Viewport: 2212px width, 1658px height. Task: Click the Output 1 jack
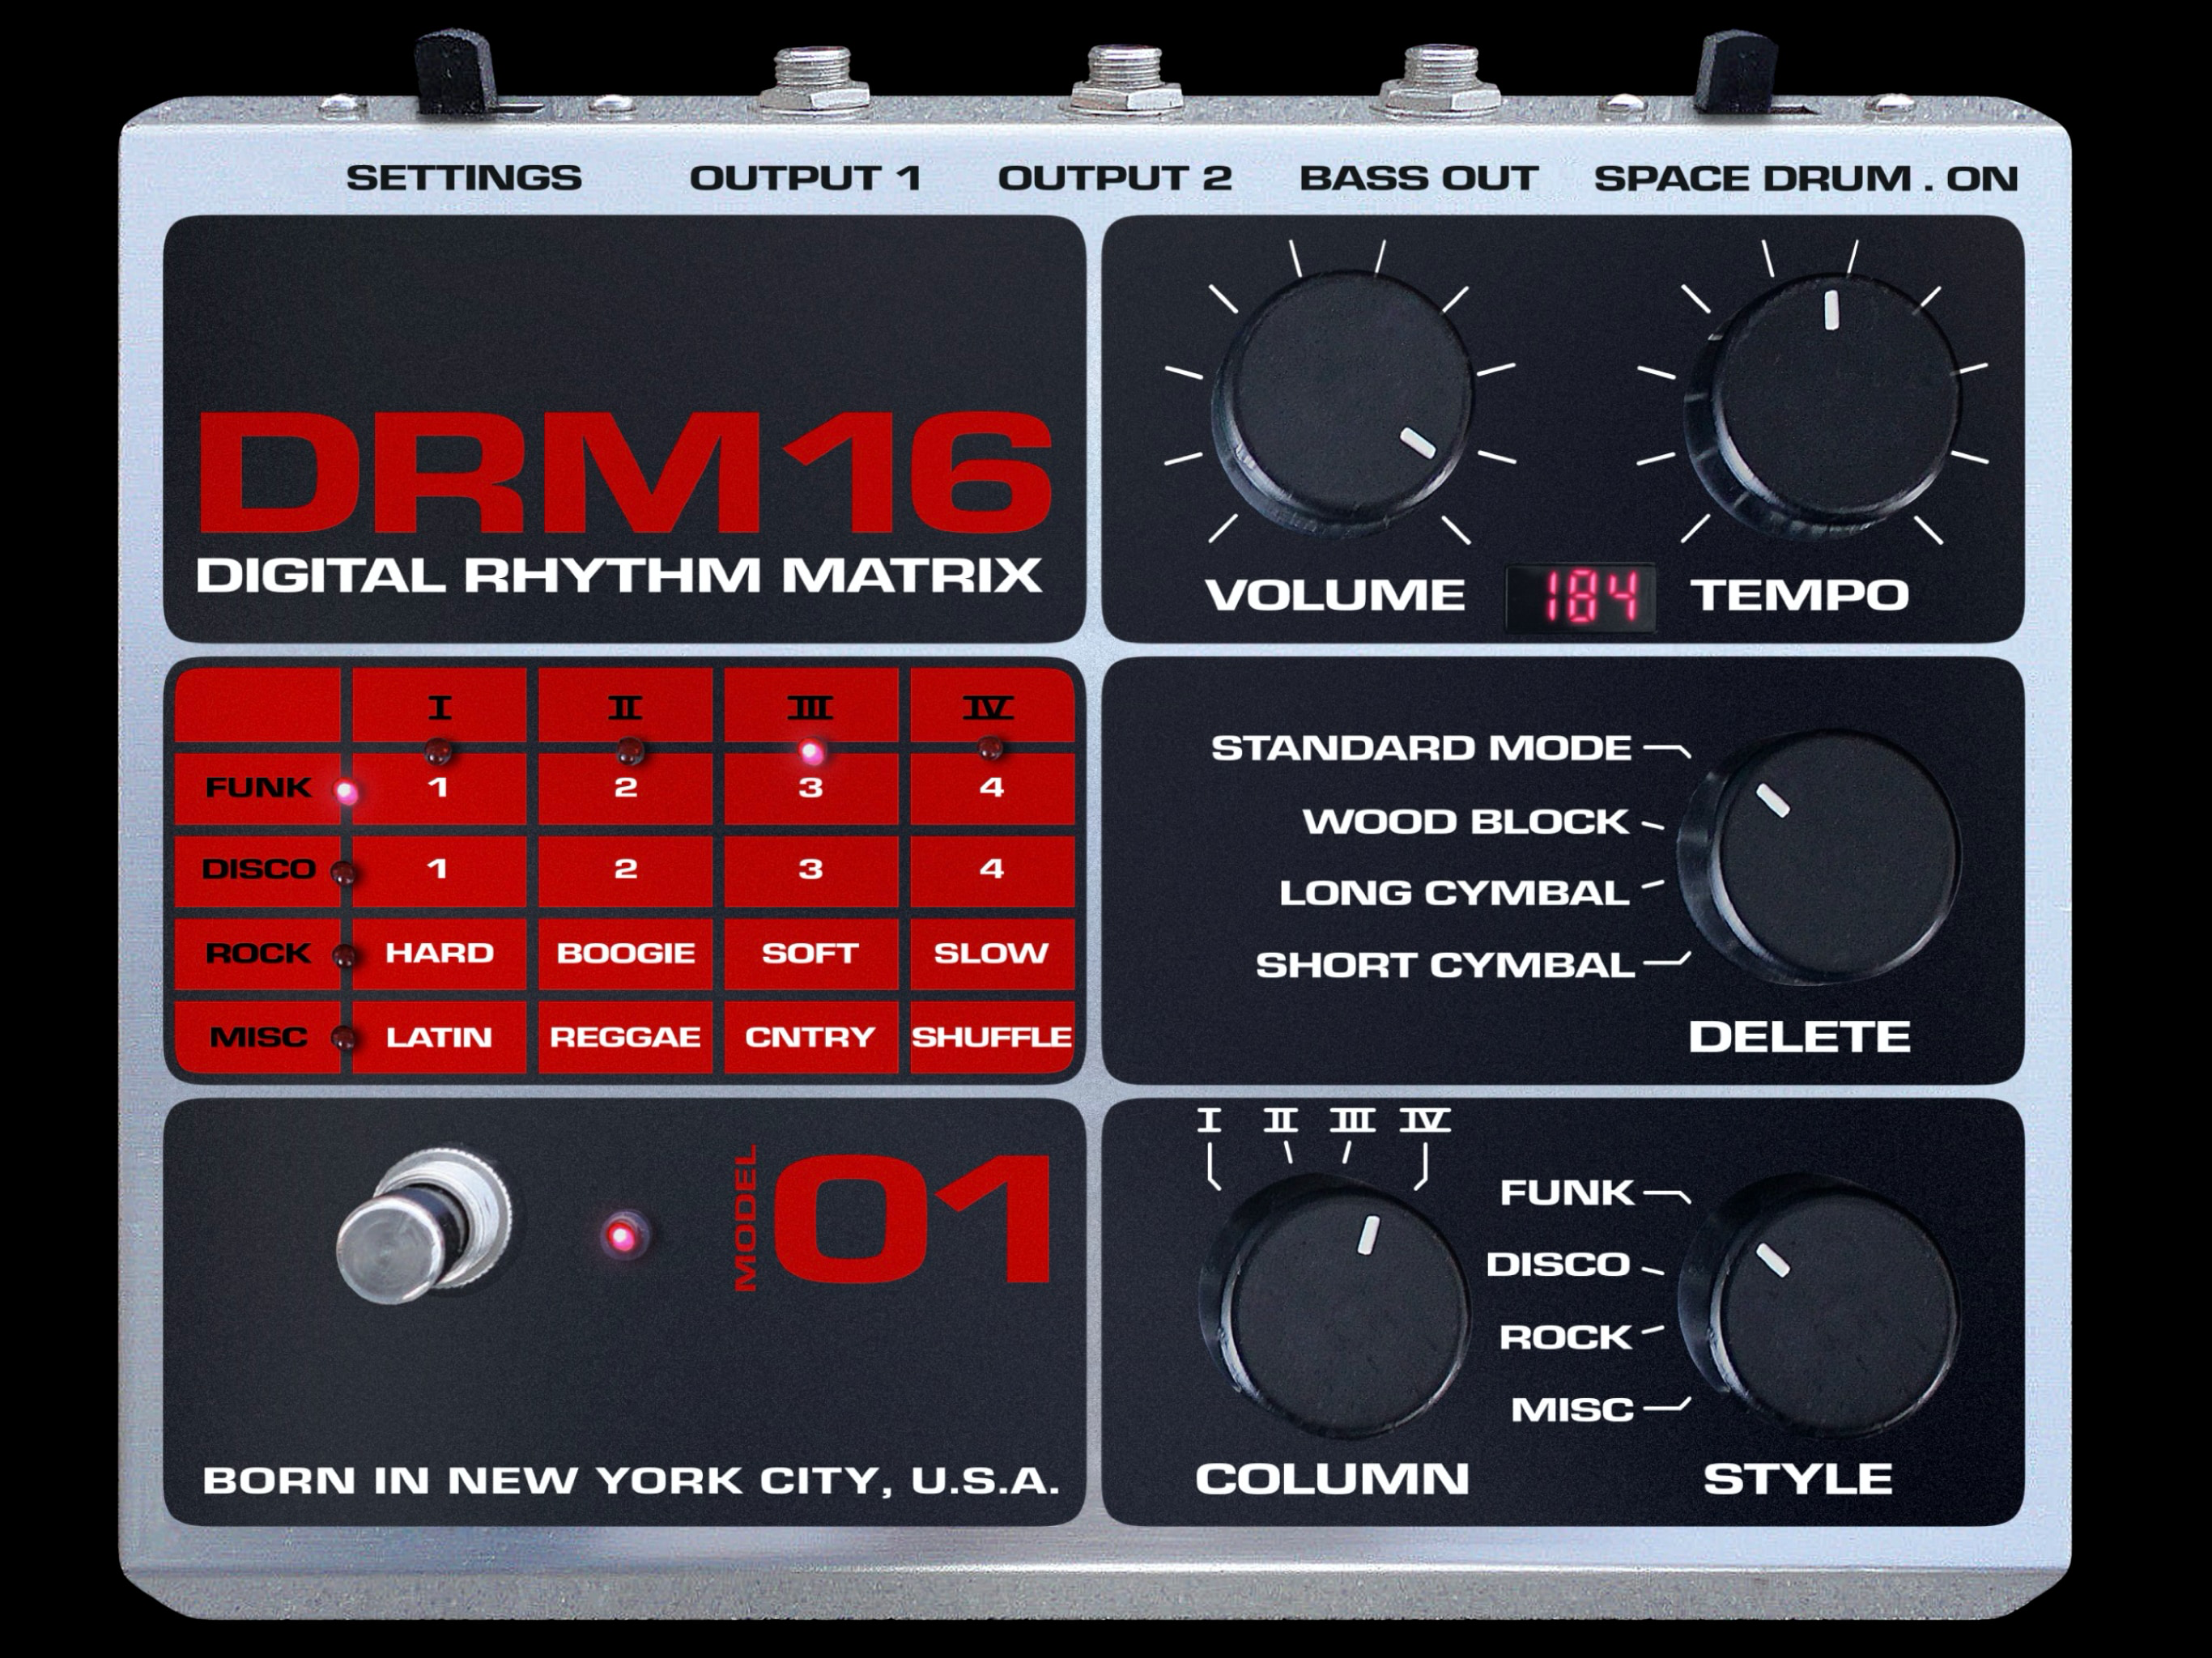tap(812, 78)
